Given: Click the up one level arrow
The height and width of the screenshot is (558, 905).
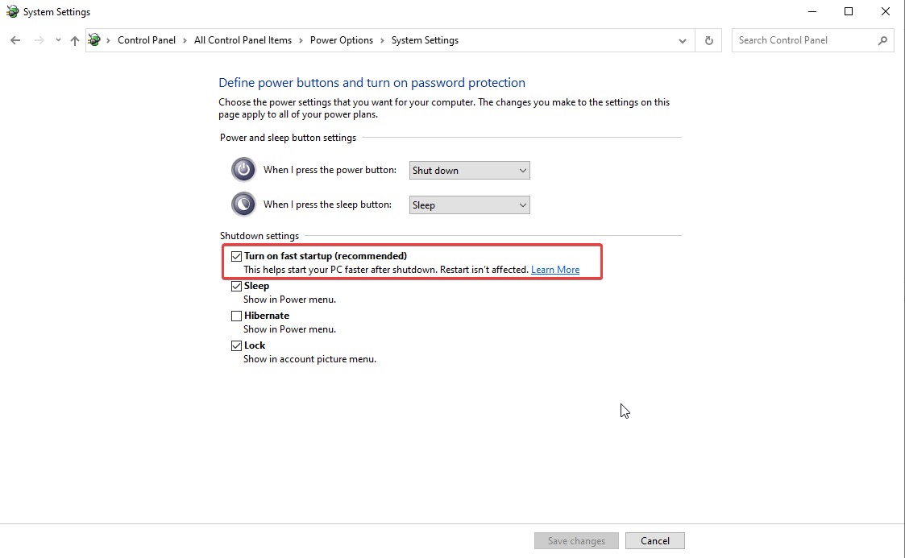Looking at the screenshot, I should (x=74, y=39).
